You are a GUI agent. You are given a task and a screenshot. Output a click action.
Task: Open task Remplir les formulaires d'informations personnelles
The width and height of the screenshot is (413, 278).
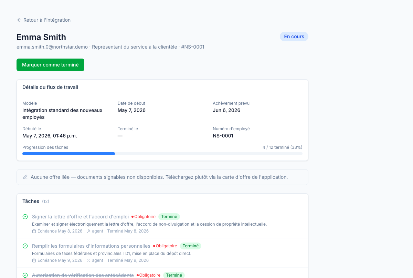pos(91,246)
